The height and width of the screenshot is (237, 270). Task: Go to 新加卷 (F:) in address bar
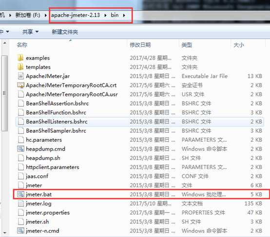(x=28, y=15)
